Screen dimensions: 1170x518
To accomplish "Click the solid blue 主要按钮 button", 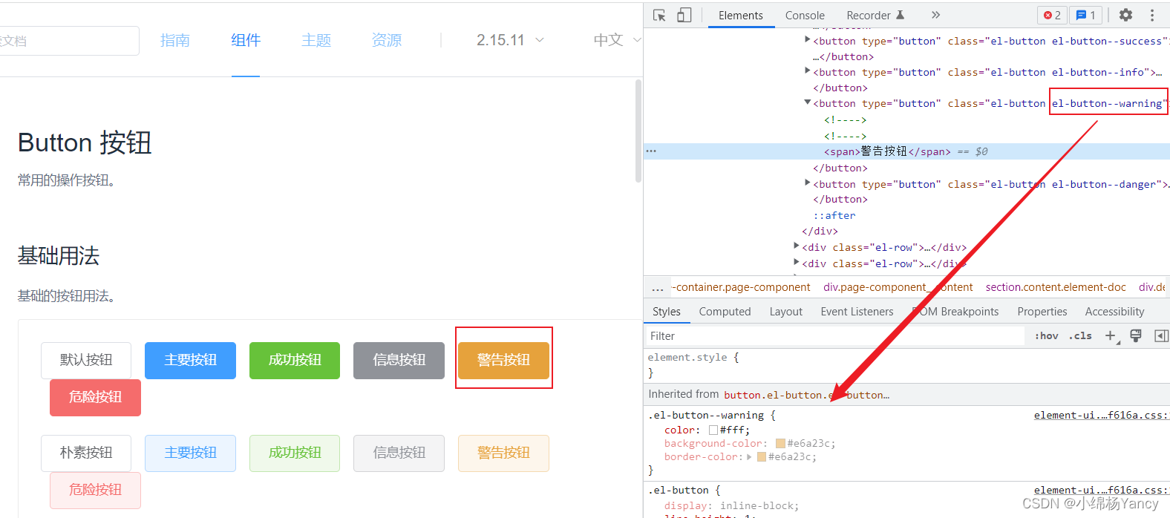I will tap(190, 361).
